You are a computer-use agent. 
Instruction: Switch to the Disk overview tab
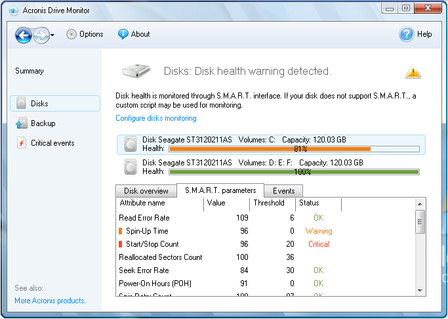click(146, 191)
